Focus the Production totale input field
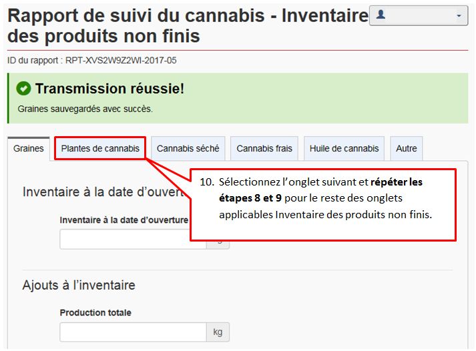 click(133, 332)
